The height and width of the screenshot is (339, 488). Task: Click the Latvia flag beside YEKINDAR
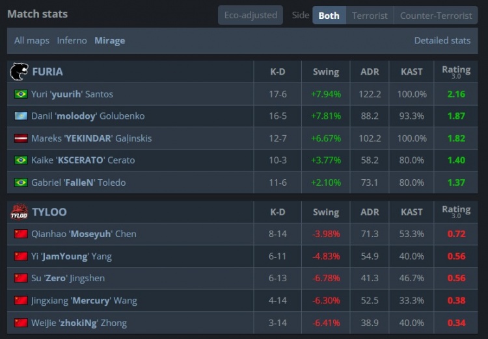pos(21,138)
